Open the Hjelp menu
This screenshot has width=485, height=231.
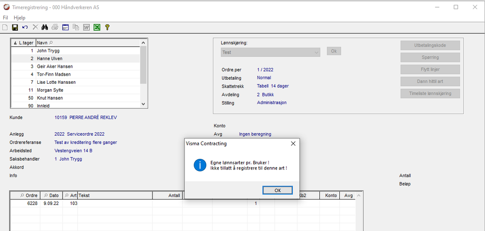point(19,17)
